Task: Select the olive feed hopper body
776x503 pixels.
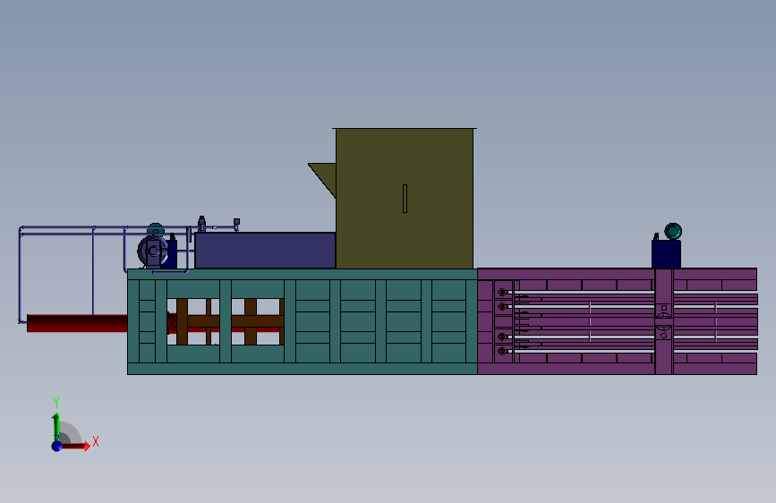Action: point(405,199)
